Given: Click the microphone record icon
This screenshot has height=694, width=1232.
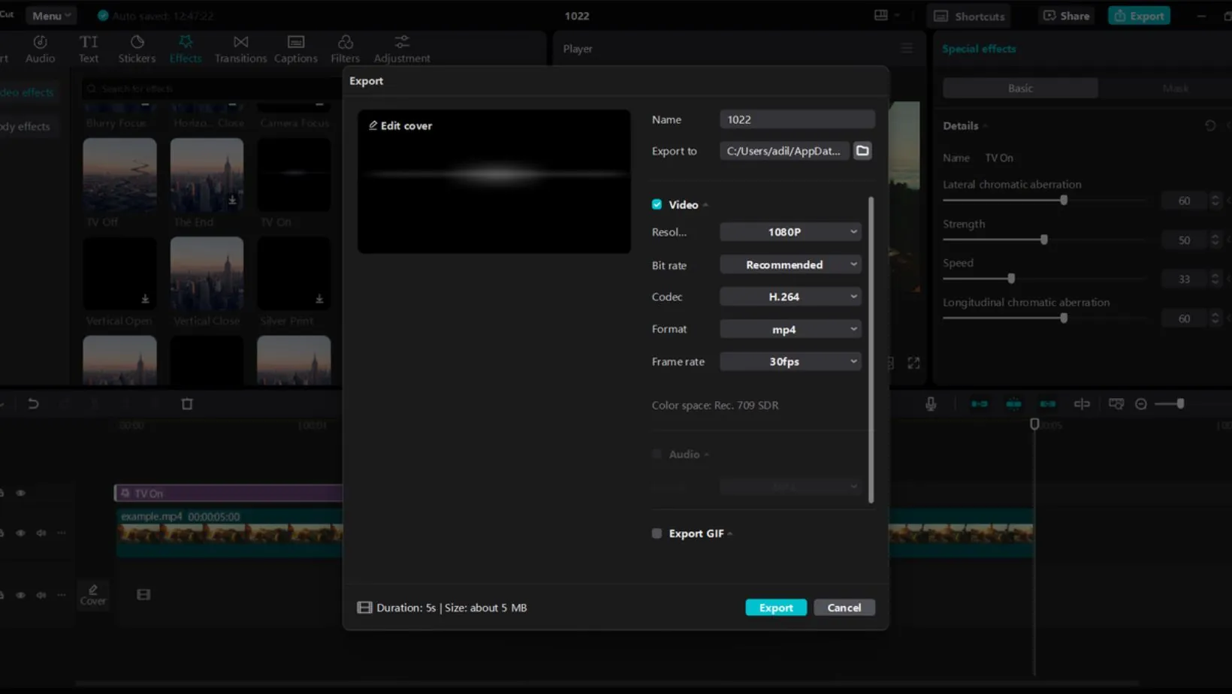Looking at the screenshot, I should pos(931,404).
